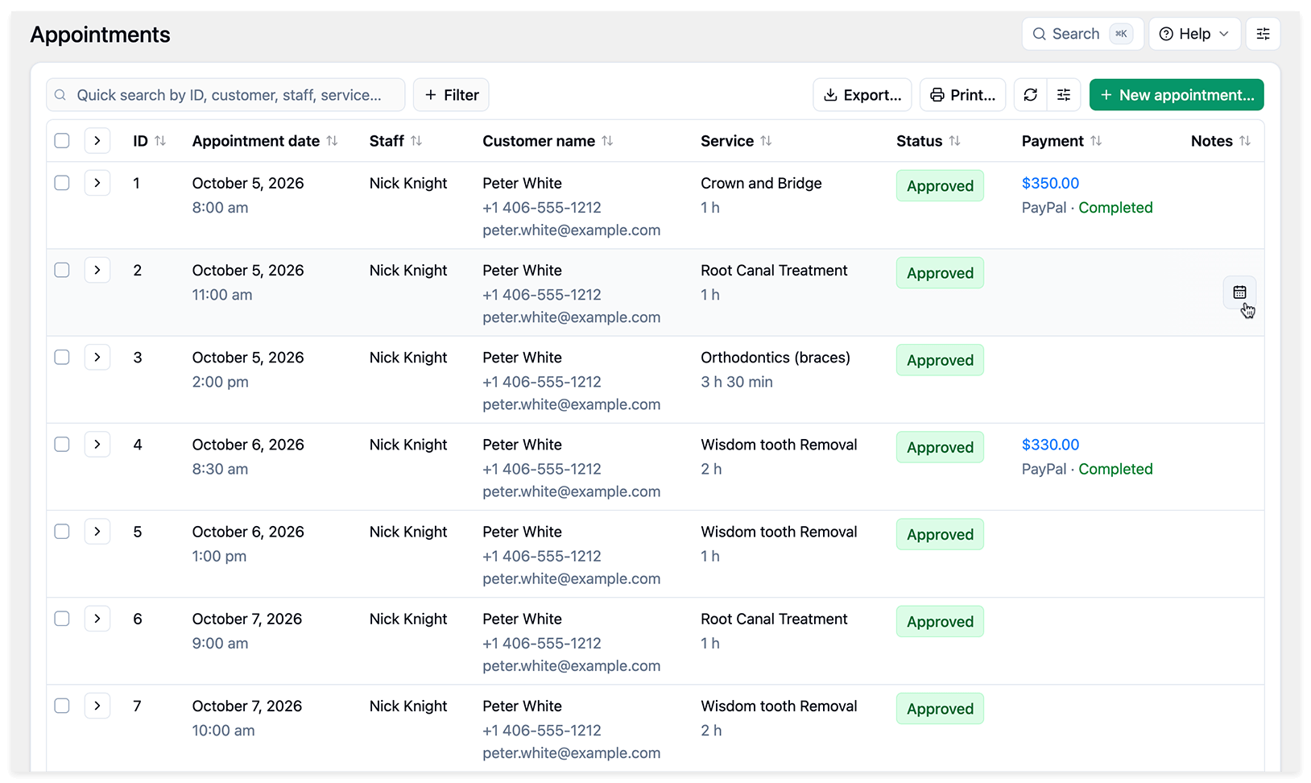1311x783 pixels.
Task: Focus the quick search input field
Action: (x=225, y=95)
